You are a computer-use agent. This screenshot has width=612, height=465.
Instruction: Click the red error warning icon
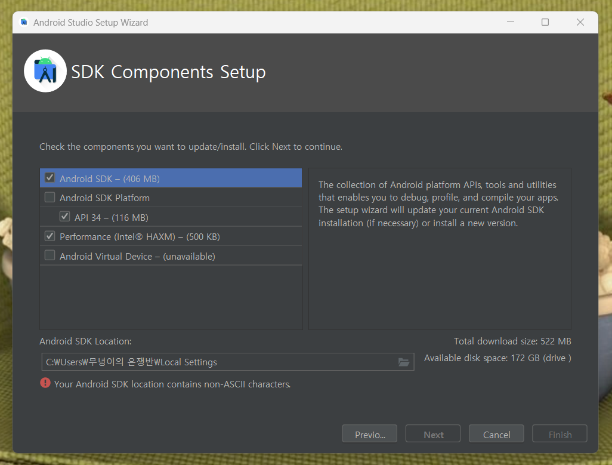tap(45, 383)
